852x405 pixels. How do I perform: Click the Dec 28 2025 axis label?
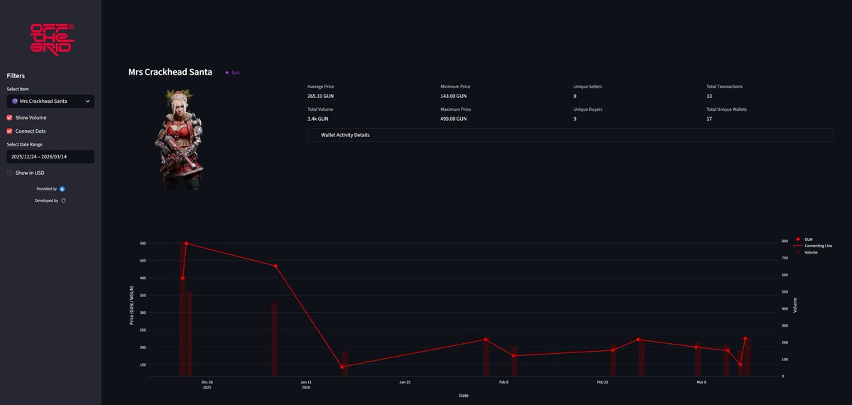point(207,384)
